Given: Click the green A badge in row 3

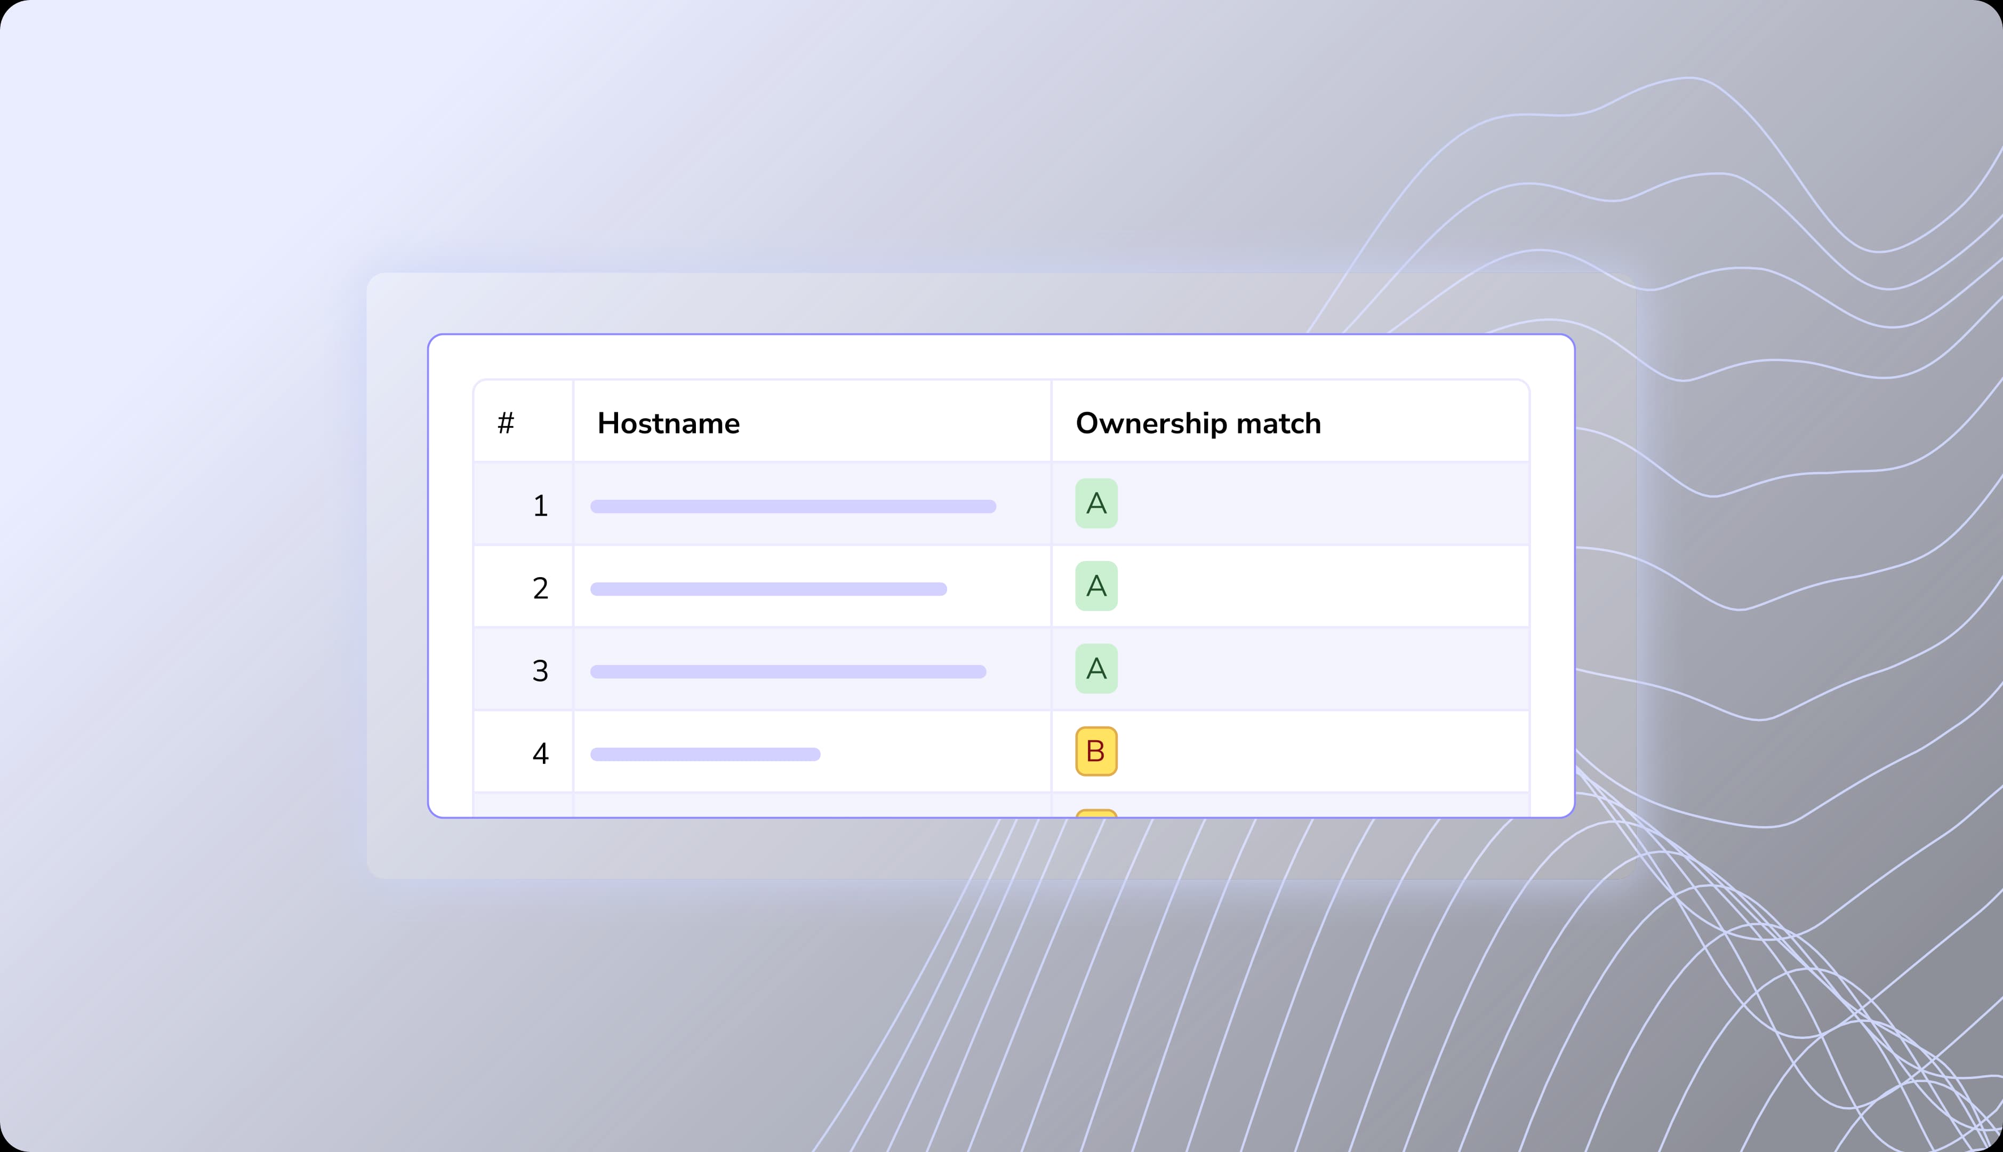Looking at the screenshot, I should (1096, 669).
